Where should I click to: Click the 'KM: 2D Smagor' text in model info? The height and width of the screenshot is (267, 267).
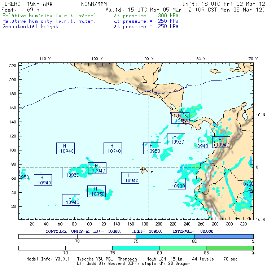[173, 264]
